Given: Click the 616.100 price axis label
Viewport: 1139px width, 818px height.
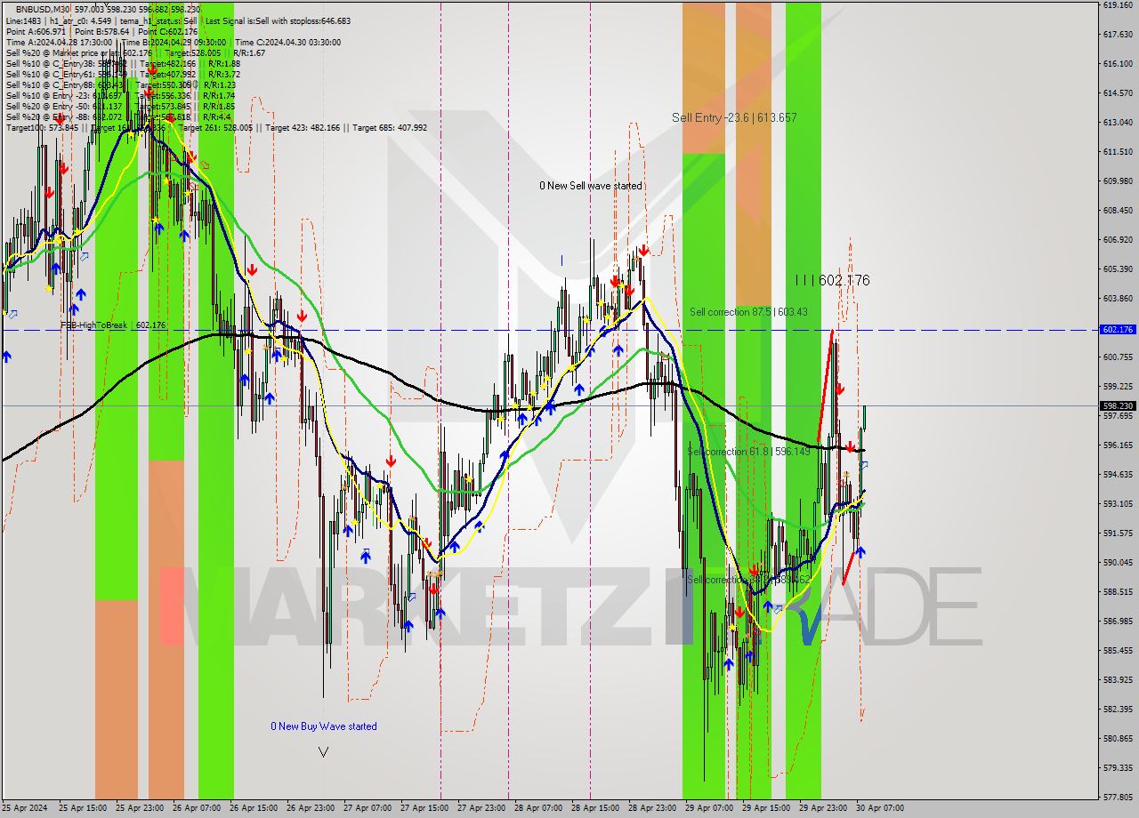Looking at the screenshot, I should 1118,63.
